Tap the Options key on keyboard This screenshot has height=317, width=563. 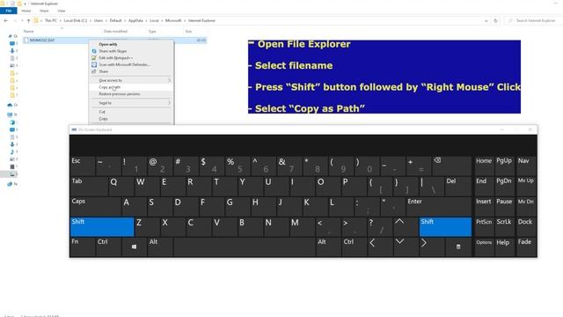484,247
